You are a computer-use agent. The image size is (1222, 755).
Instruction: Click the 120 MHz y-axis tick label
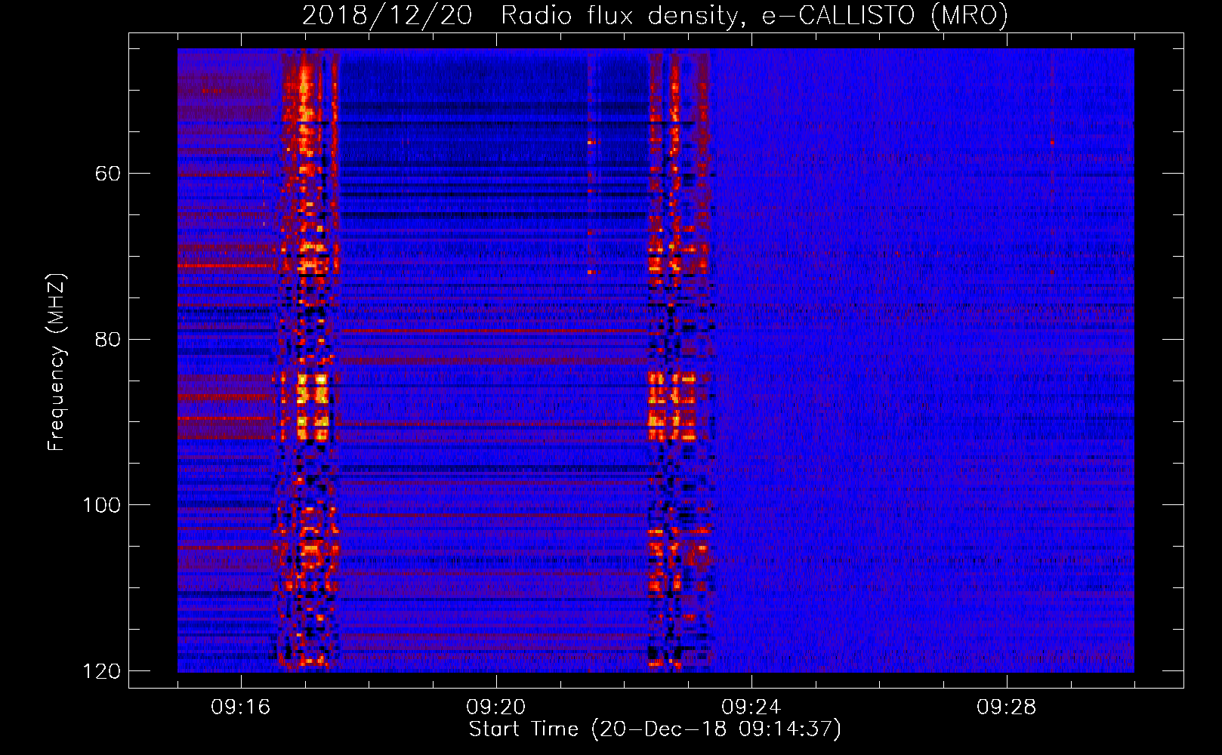(x=101, y=671)
